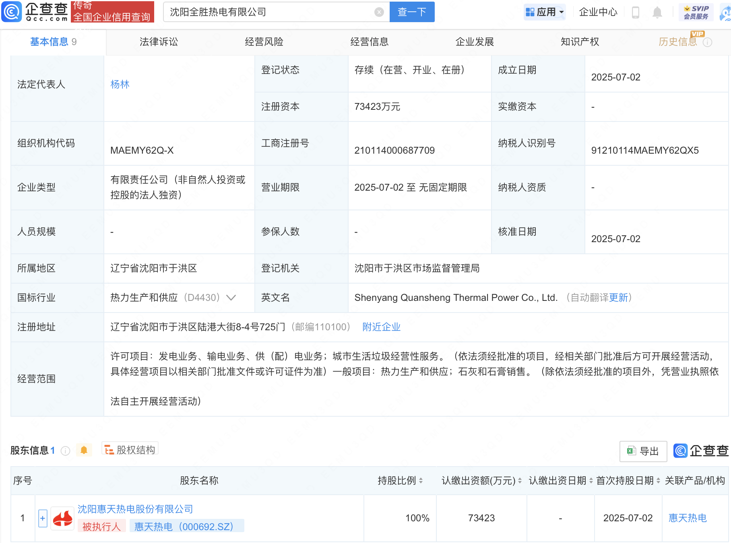Open the 股权结构 button
The image size is (731, 543).
click(130, 449)
